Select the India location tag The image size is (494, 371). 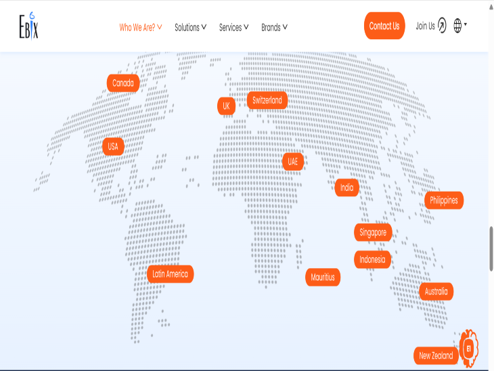[347, 188]
